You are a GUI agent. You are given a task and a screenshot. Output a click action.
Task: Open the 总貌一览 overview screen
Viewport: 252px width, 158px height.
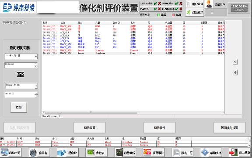click(10, 152)
